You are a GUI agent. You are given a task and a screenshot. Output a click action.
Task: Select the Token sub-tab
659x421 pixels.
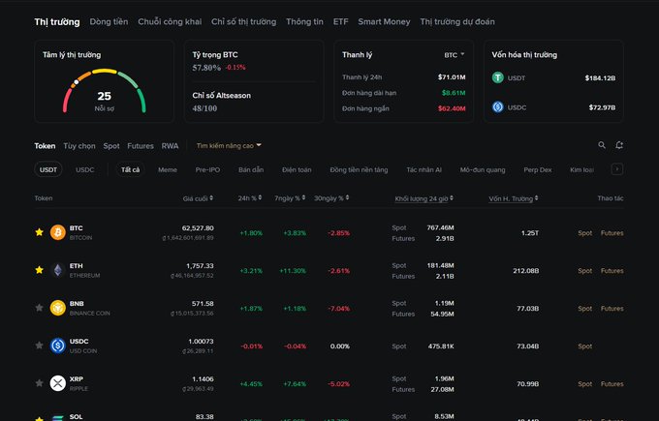(45, 145)
